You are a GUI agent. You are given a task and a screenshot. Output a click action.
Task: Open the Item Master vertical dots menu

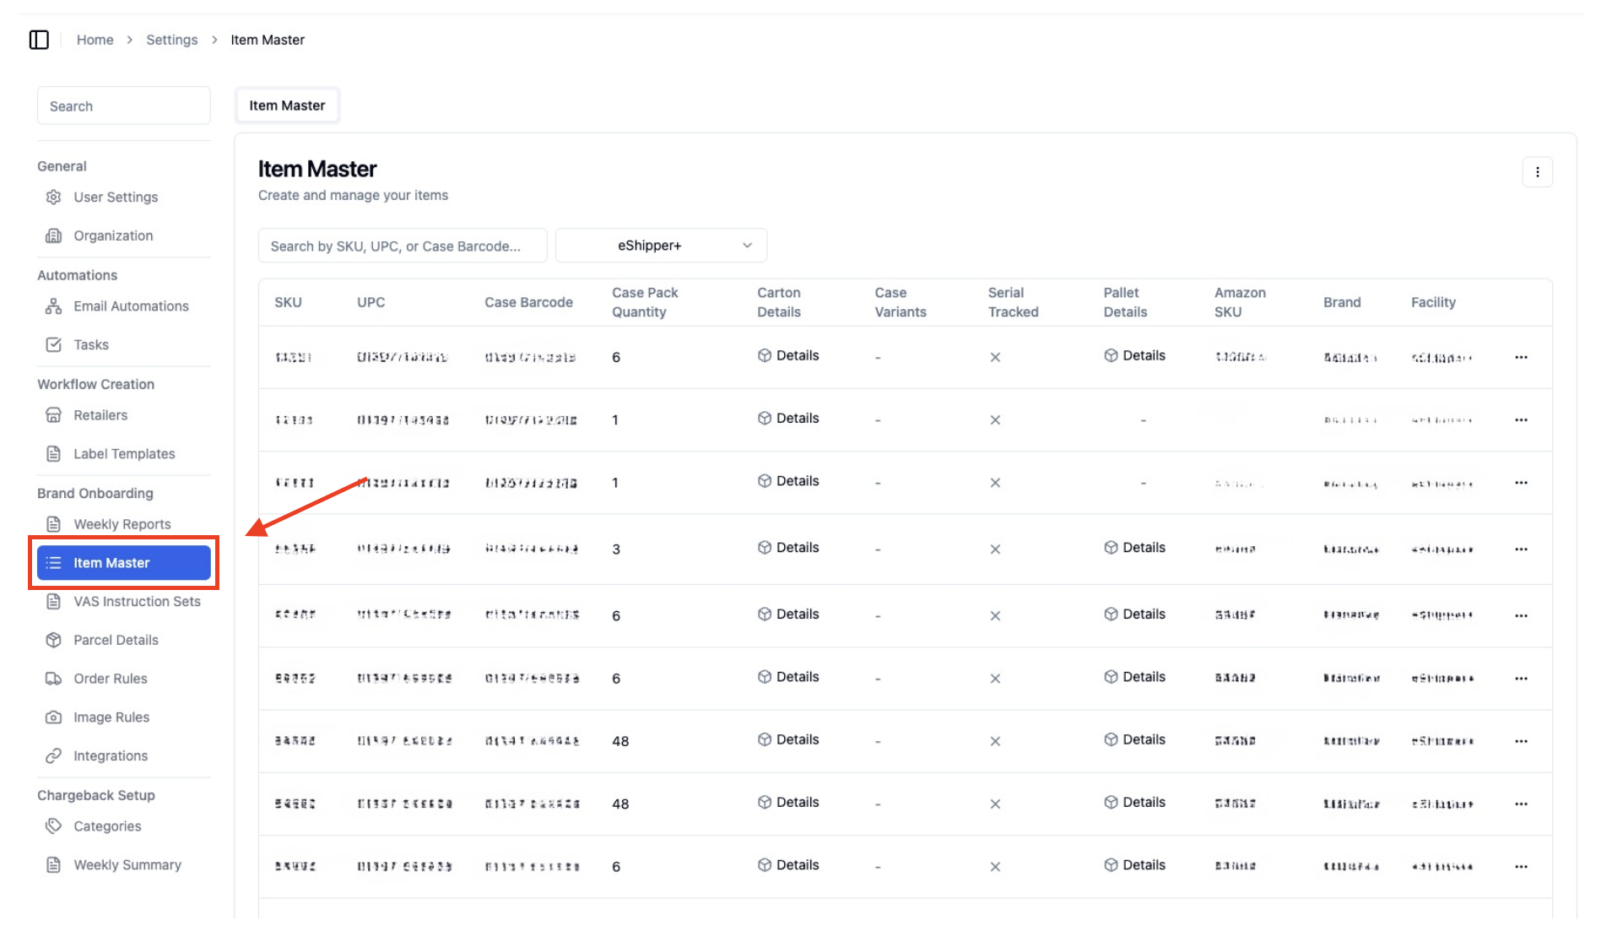1537,172
